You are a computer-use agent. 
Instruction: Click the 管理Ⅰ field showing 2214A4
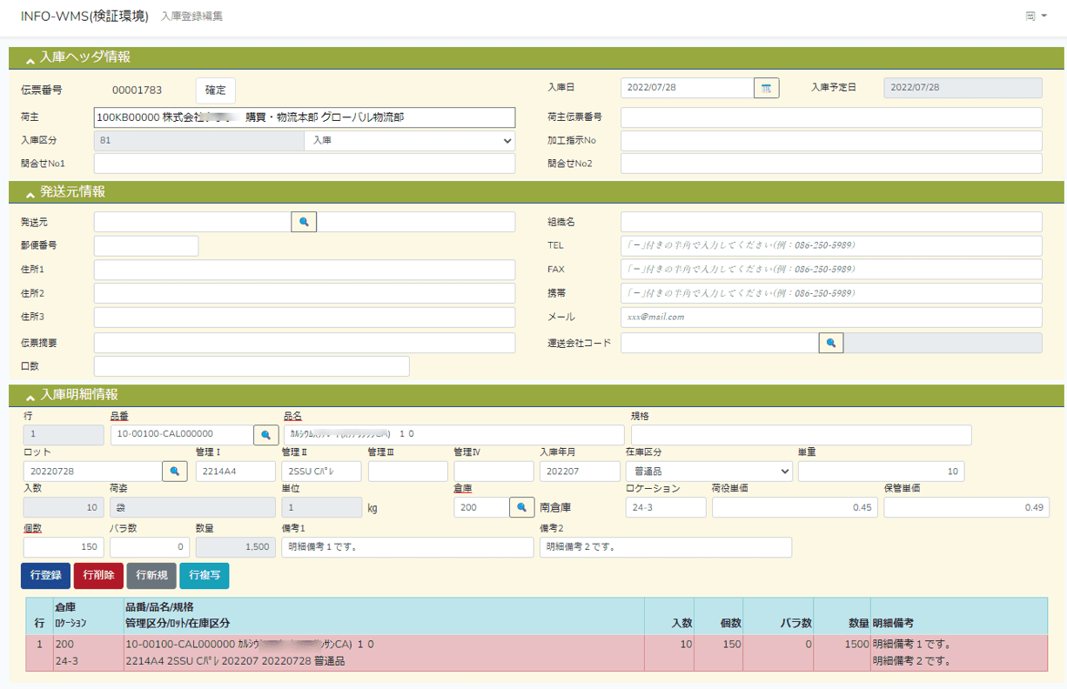[x=235, y=471]
